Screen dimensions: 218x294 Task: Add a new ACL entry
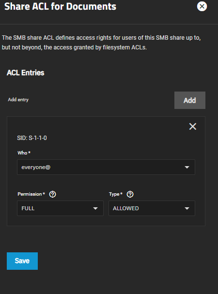[190, 100]
